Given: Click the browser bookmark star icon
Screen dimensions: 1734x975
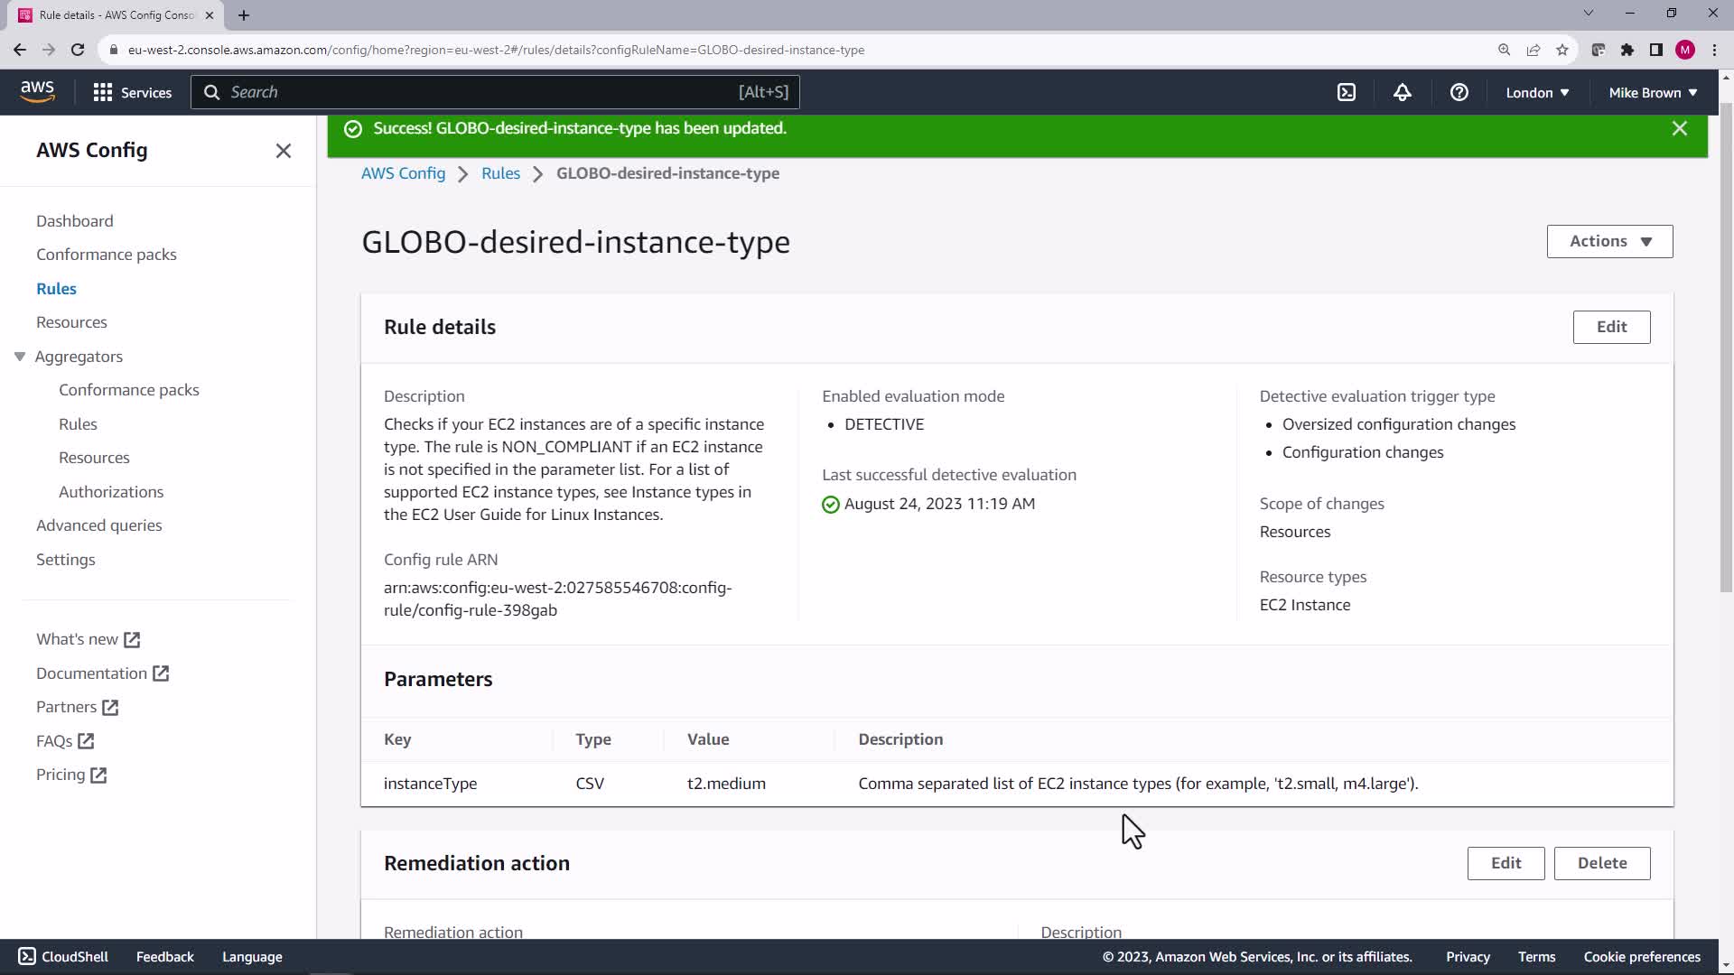Looking at the screenshot, I should [1562, 50].
